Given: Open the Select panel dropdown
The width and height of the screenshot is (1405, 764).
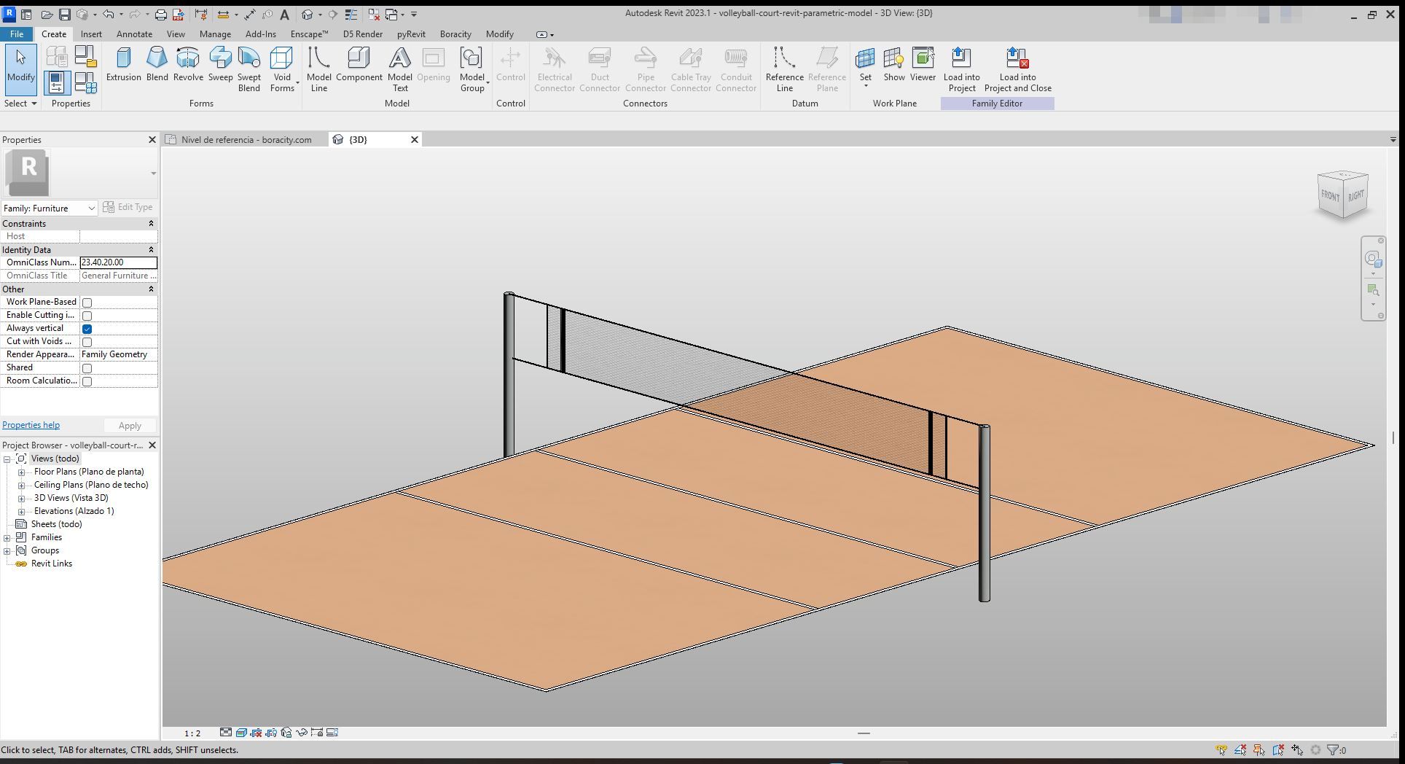Looking at the screenshot, I should [x=20, y=104].
